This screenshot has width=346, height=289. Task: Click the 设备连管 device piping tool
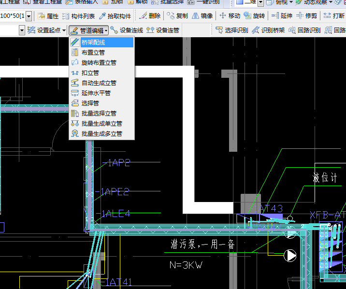(x=163, y=30)
